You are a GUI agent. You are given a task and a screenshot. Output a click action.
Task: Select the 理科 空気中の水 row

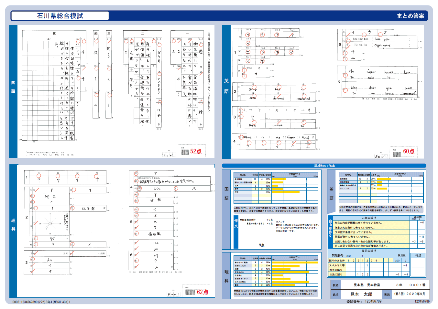(276, 272)
